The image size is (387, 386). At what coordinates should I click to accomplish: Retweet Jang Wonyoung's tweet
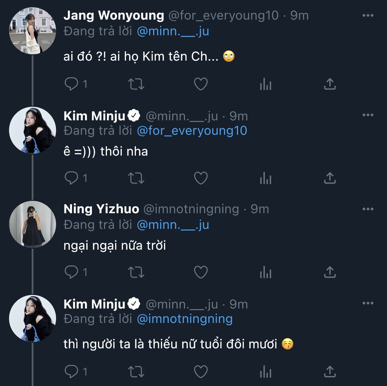click(x=136, y=84)
